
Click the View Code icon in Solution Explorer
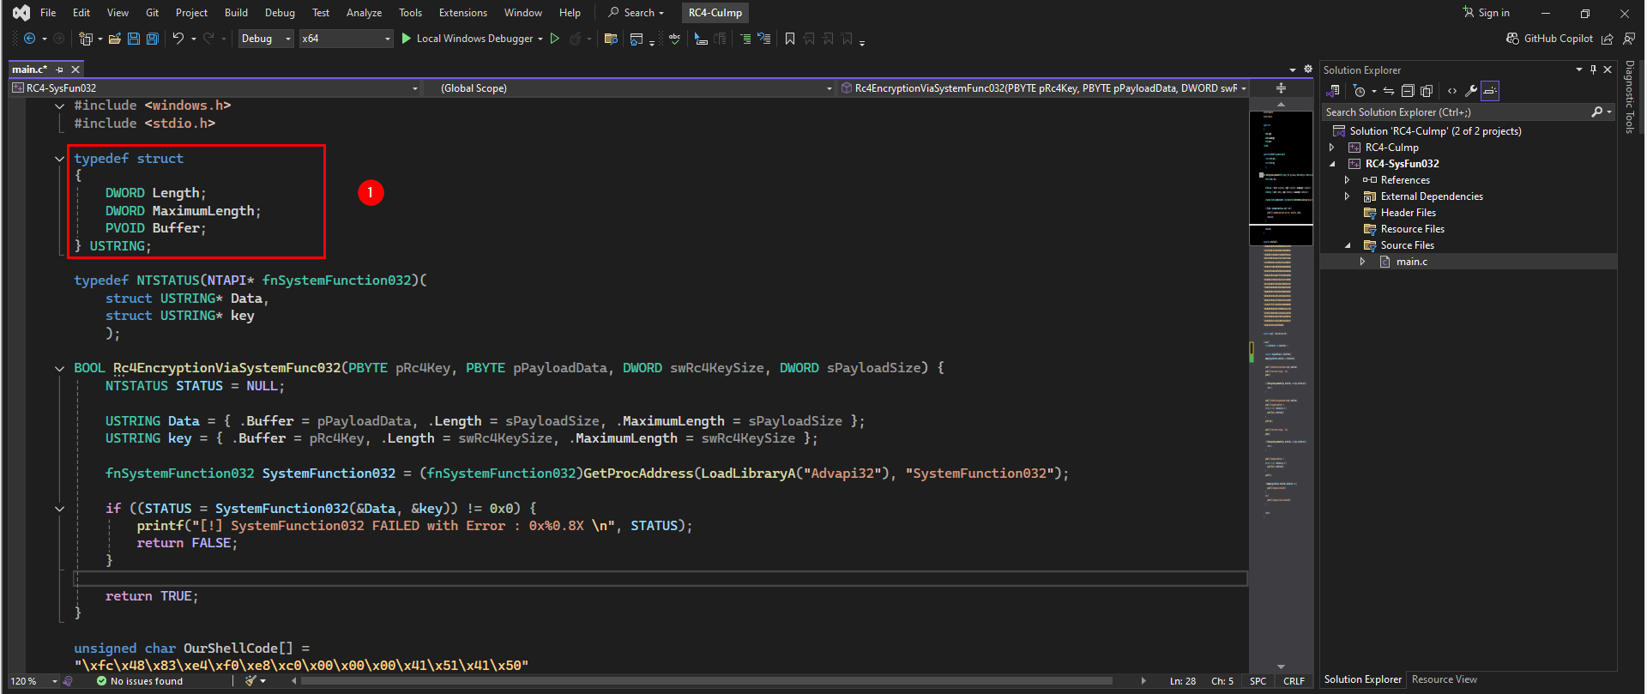point(1451,91)
